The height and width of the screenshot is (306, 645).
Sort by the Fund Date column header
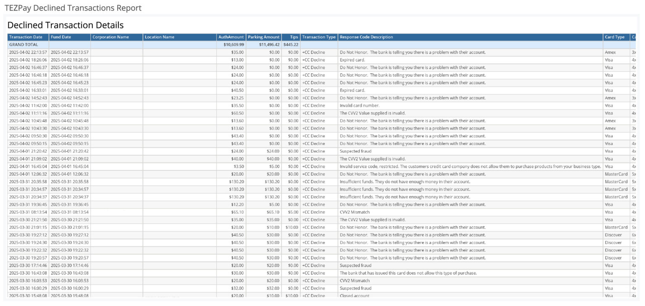61,37
